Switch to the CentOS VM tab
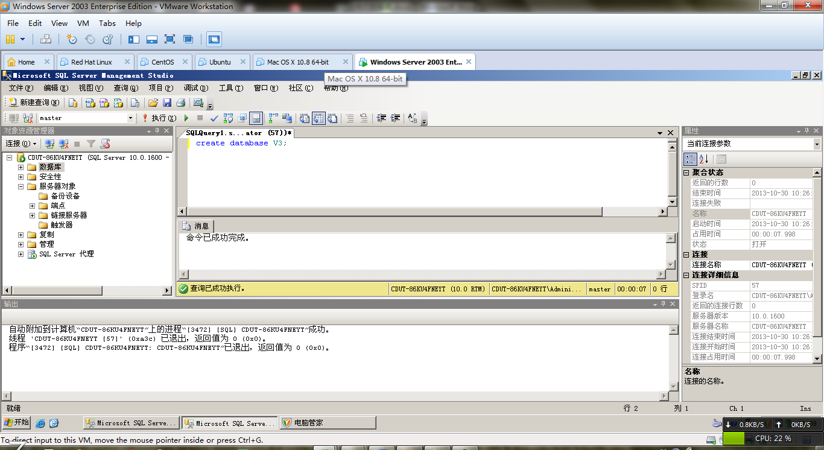 (x=163, y=62)
